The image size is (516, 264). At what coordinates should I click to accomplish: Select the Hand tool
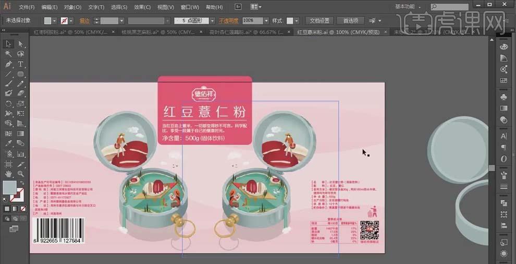tap(8, 173)
